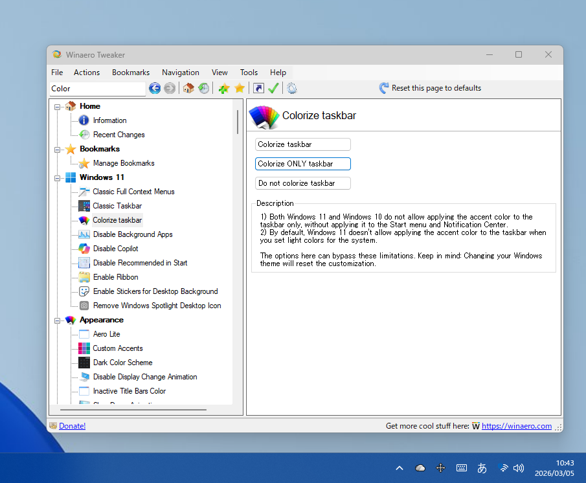Open Recent Changes toolbar clock icon
Viewport: 586px width, 483px height.
[x=204, y=88]
